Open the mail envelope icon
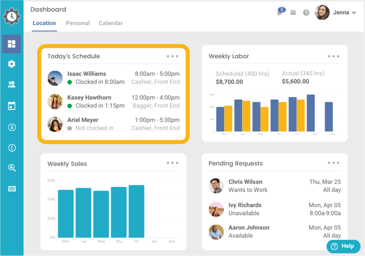Image resolution: width=365 pixels, height=256 pixels. coord(293,13)
